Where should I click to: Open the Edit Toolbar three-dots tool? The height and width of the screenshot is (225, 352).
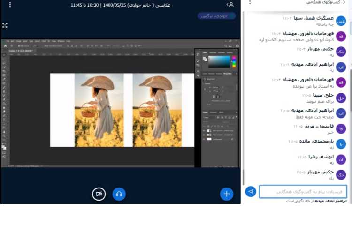click(x=4, y=140)
